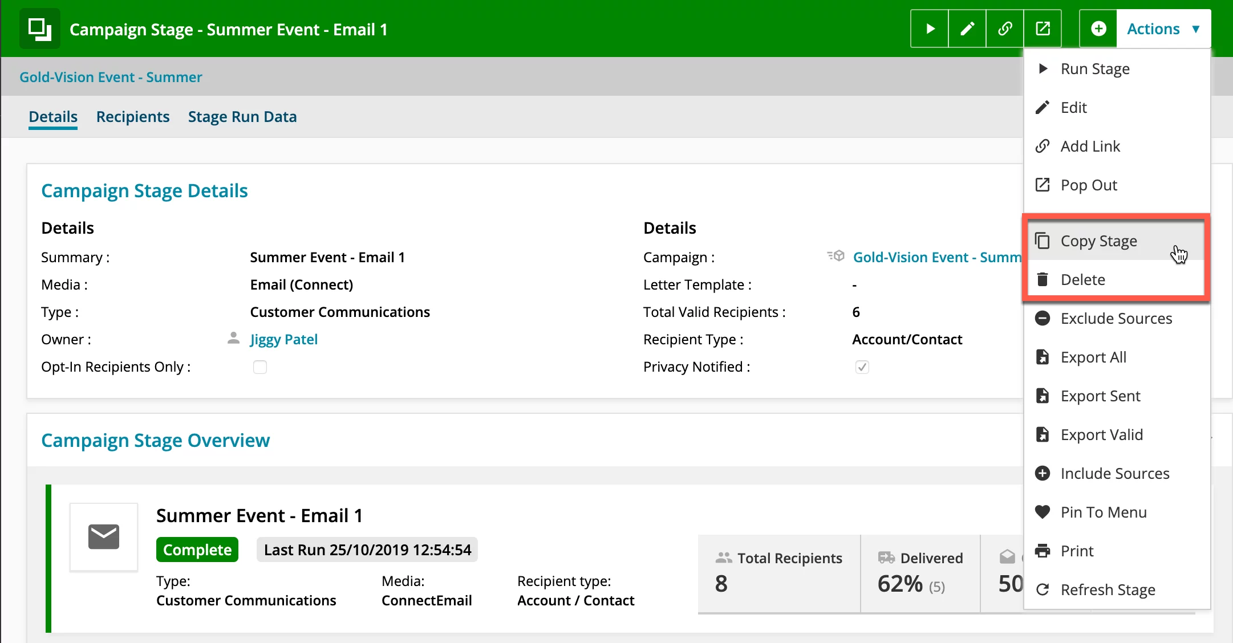Click the Customer Communications type value in details
Viewport: 1233px width, 643px height.
[x=340, y=312]
